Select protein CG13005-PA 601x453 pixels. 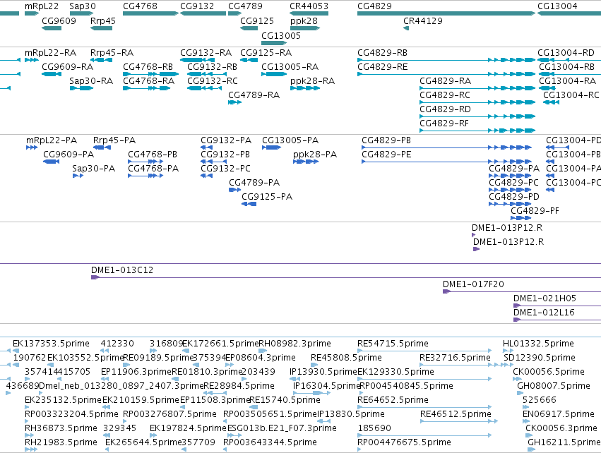[x=290, y=140]
